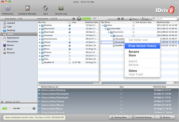The image size is (179, 122).
Task: Open Preferences gear icon
Action: coord(8,8)
